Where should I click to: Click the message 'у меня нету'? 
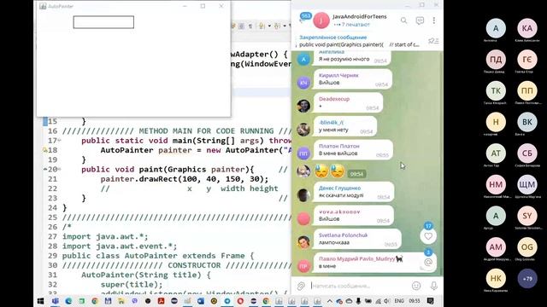(333, 130)
